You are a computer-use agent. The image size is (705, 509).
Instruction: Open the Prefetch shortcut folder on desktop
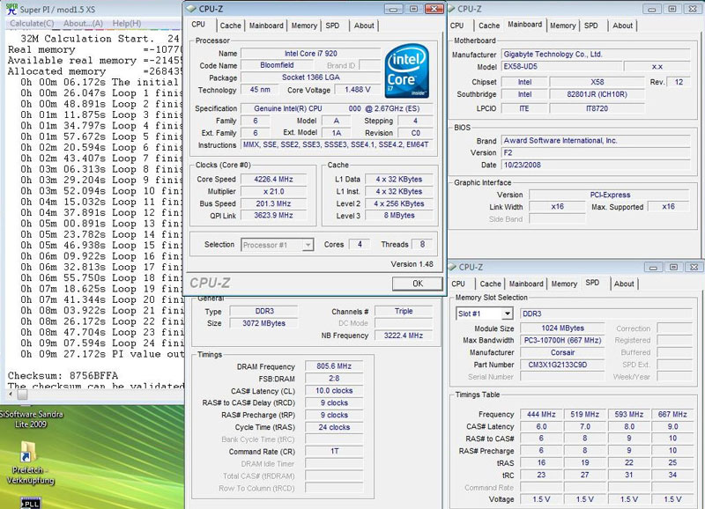26,450
